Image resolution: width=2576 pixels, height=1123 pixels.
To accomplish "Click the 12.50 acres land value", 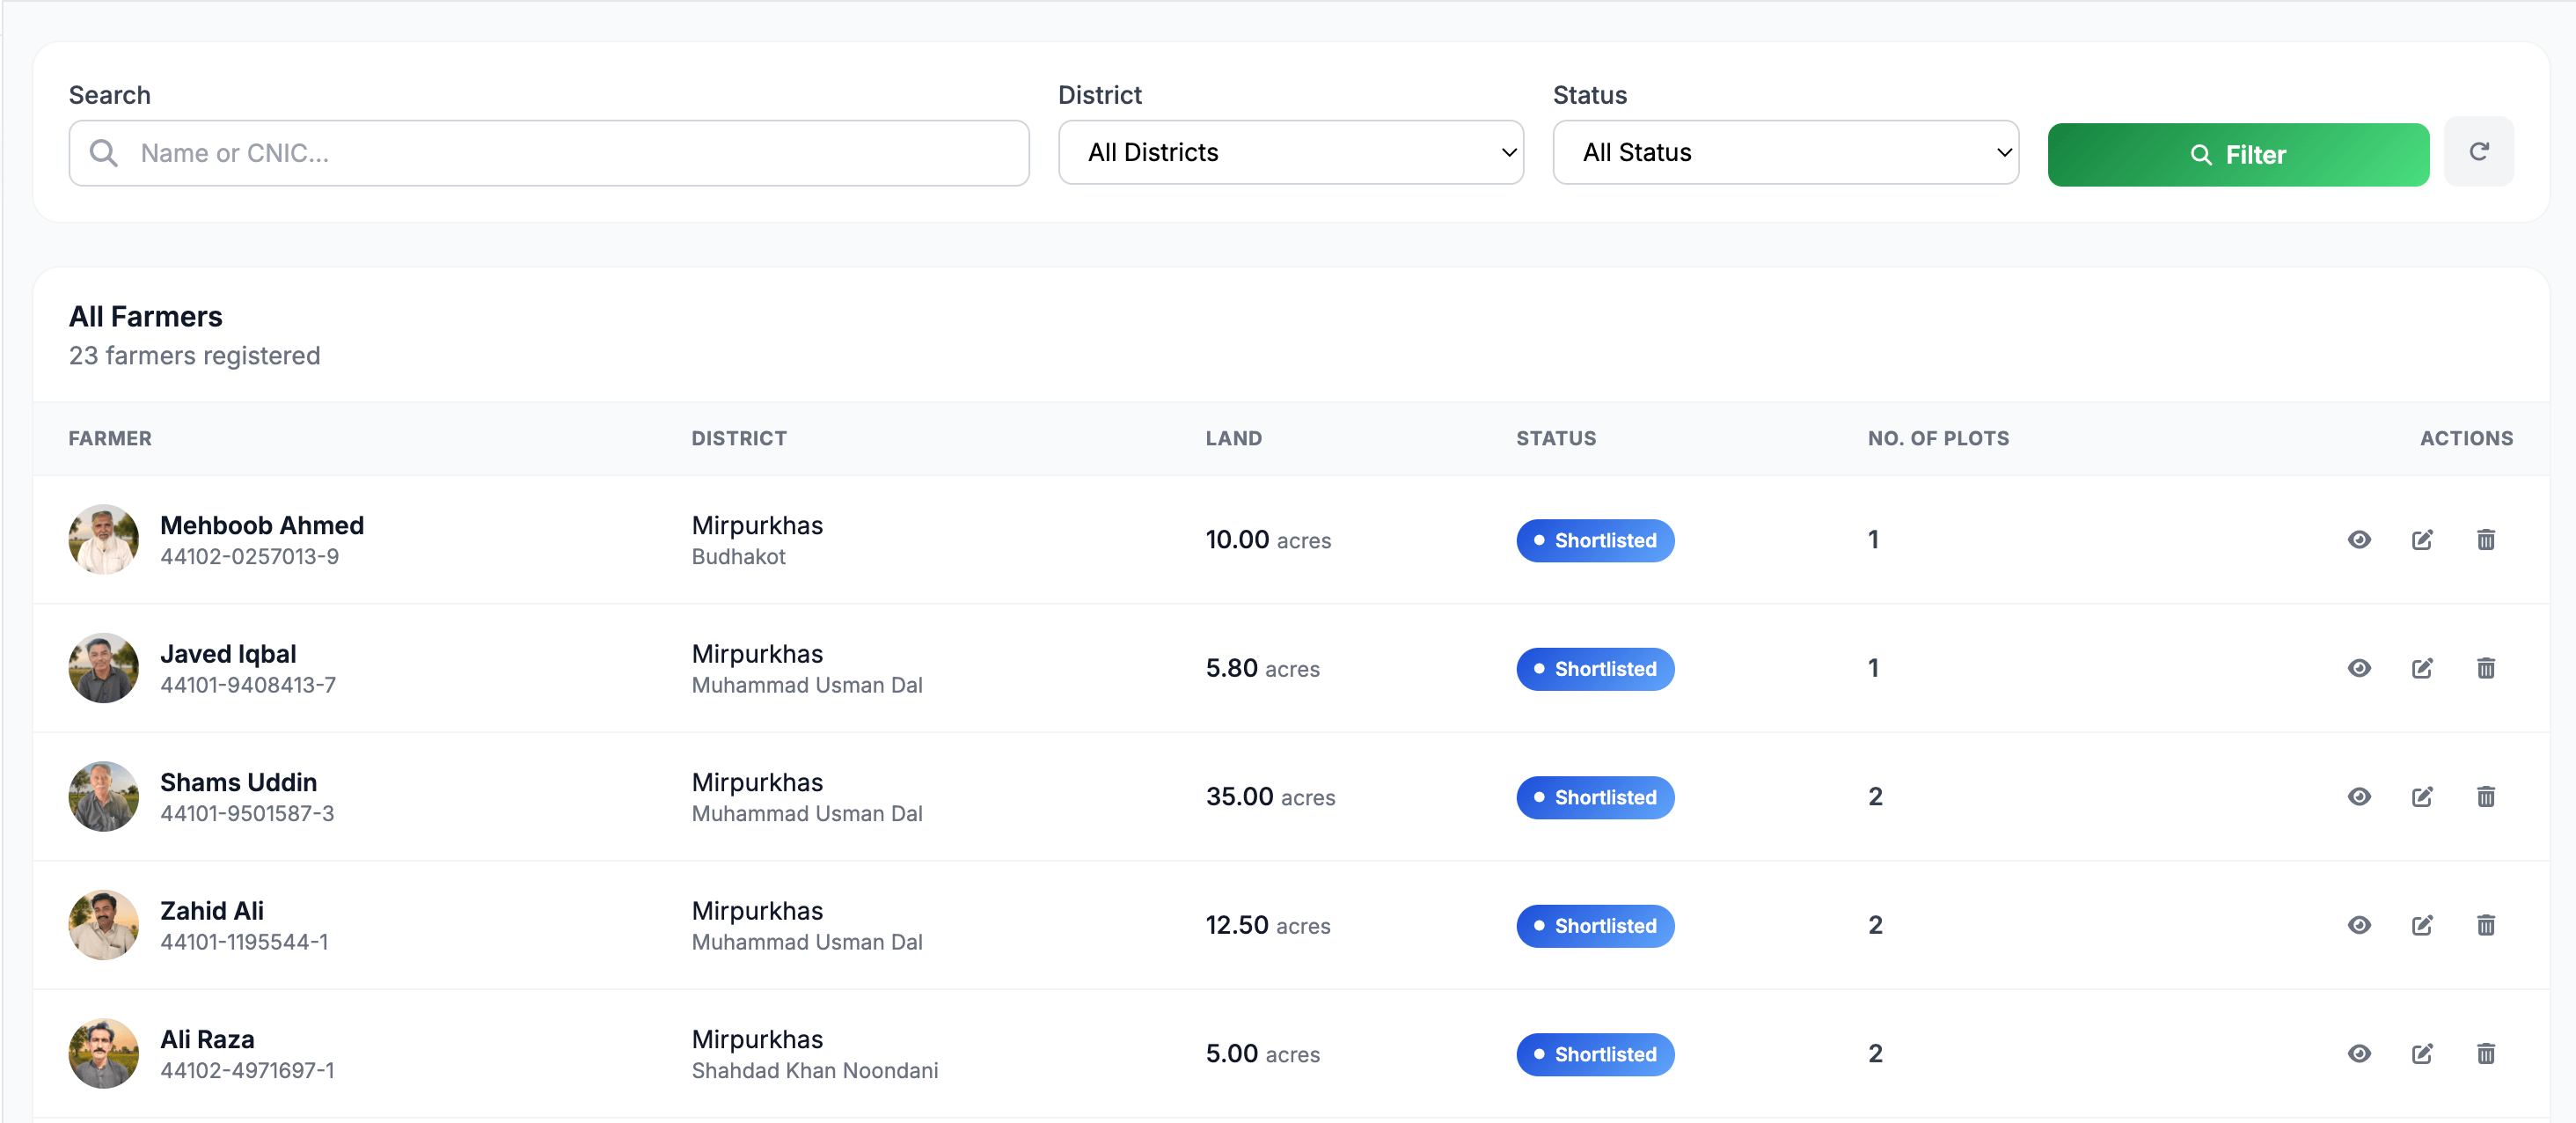I will pyautogui.click(x=1268, y=925).
